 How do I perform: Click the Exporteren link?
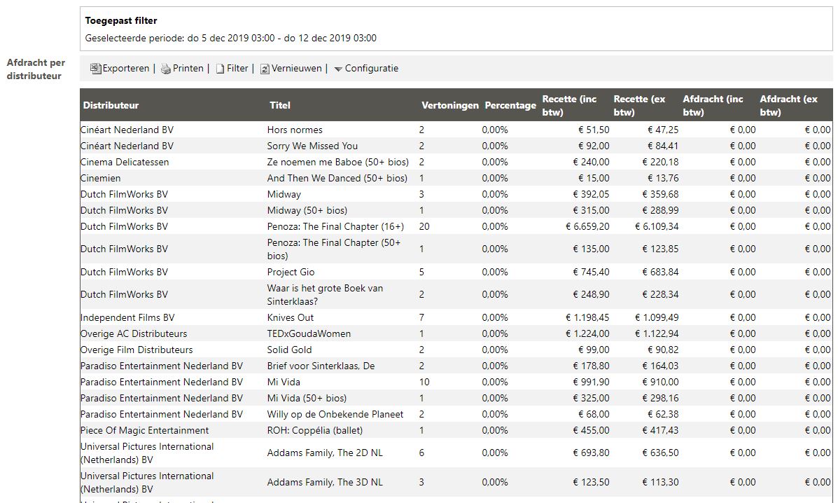(x=125, y=69)
